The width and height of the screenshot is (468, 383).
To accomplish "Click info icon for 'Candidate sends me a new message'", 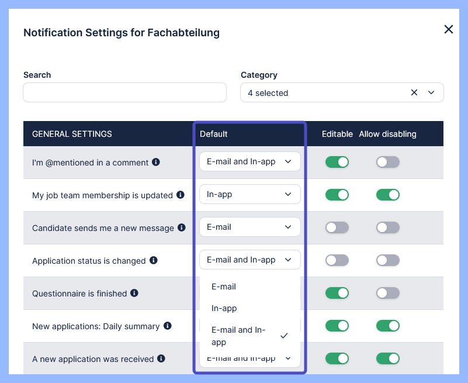I will pos(182,227).
